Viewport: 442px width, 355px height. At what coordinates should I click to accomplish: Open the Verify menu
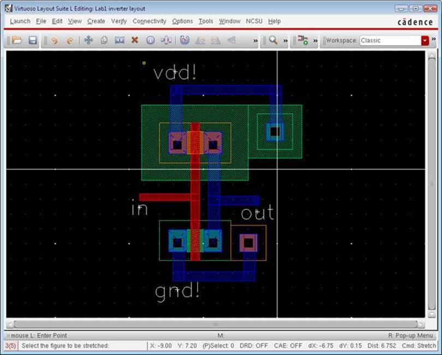118,21
